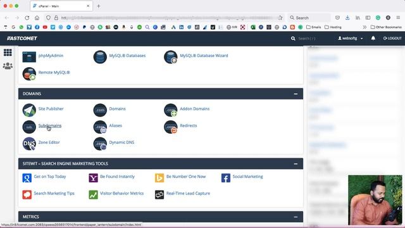
Task: Click the Visitor Behavior Metrics chart icon
Action: [x=93, y=194]
